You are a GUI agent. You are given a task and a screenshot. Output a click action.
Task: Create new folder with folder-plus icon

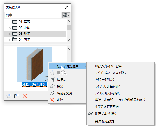[17, 96]
